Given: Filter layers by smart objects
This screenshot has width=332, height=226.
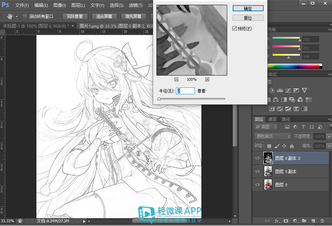Looking at the screenshot, I should tap(320, 127).
